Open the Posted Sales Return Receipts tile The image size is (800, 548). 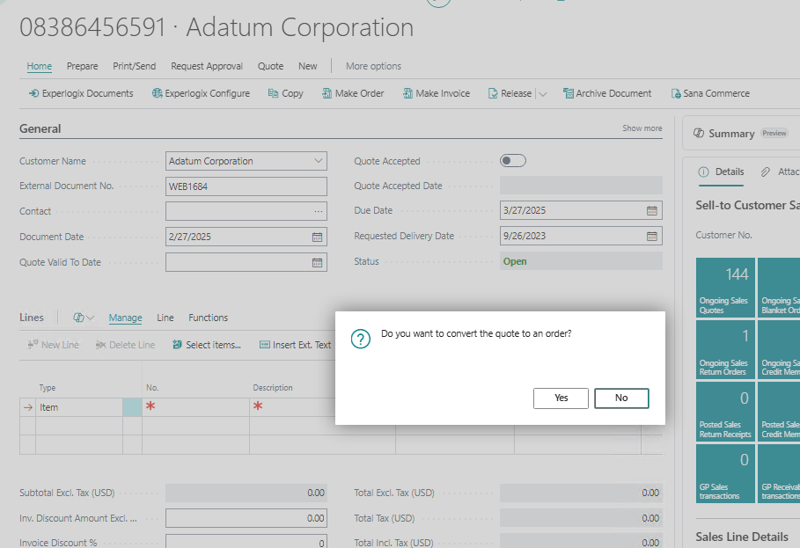click(725, 412)
